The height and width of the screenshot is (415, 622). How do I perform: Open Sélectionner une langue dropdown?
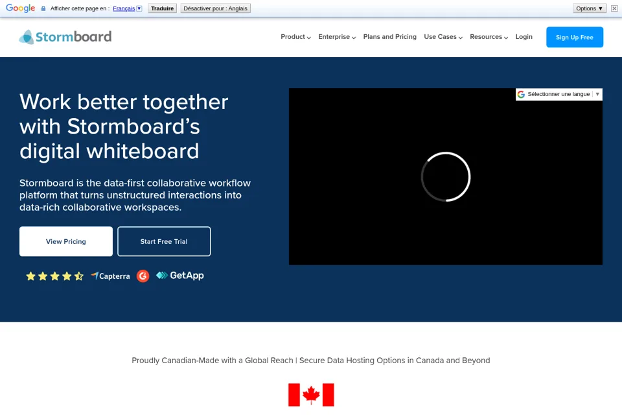pyautogui.click(x=559, y=94)
